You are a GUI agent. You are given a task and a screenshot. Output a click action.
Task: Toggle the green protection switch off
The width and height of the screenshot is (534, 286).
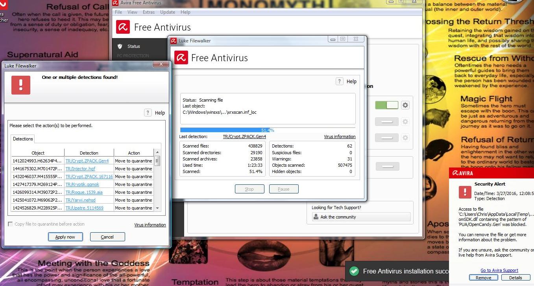coord(387,105)
